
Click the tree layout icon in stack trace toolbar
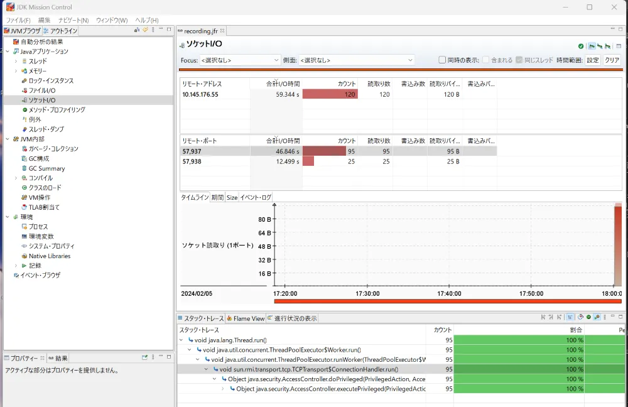[x=570, y=317]
